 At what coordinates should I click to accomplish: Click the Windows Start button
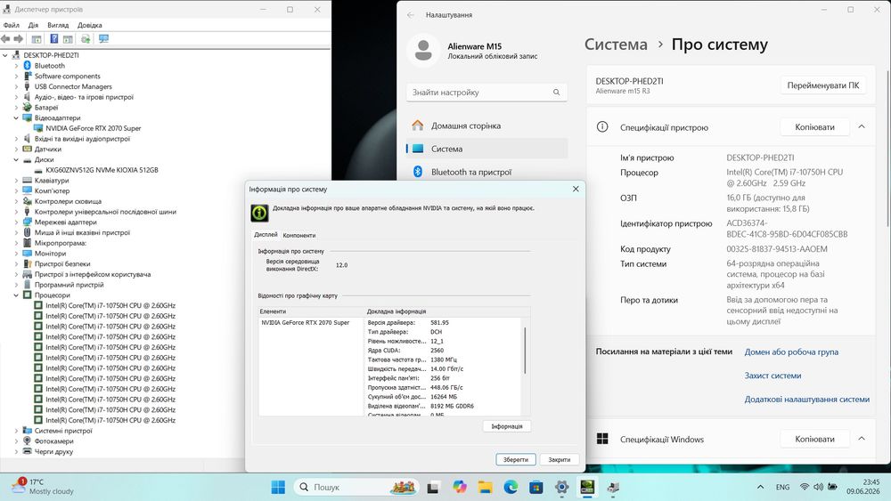point(278,487)
